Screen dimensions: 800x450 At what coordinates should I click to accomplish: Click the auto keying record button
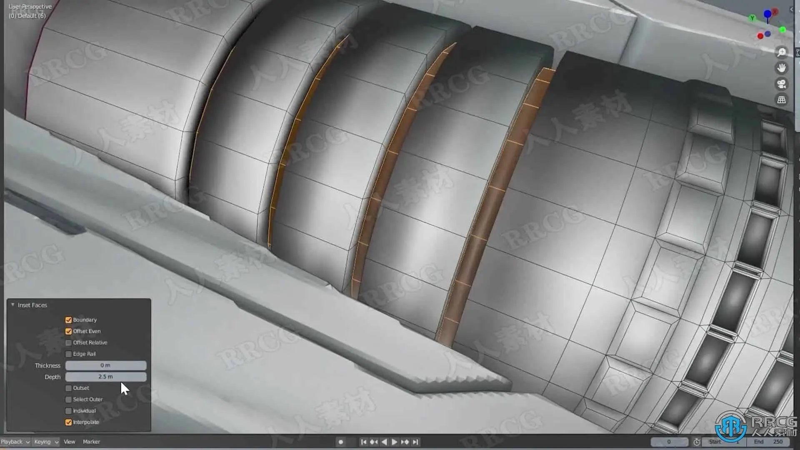pos(341,442)
